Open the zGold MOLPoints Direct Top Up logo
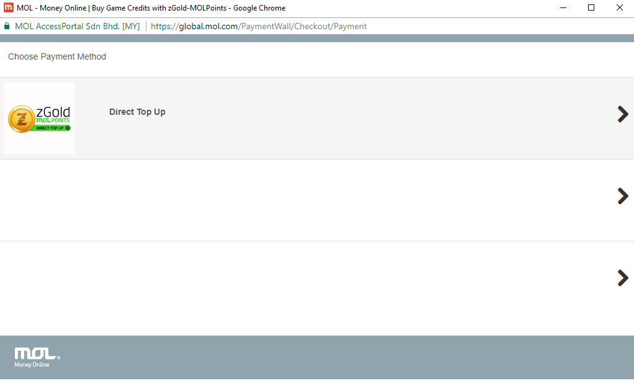Image resolution: width=634 pixels, height=386 pixels. click(x=39, y=118)
